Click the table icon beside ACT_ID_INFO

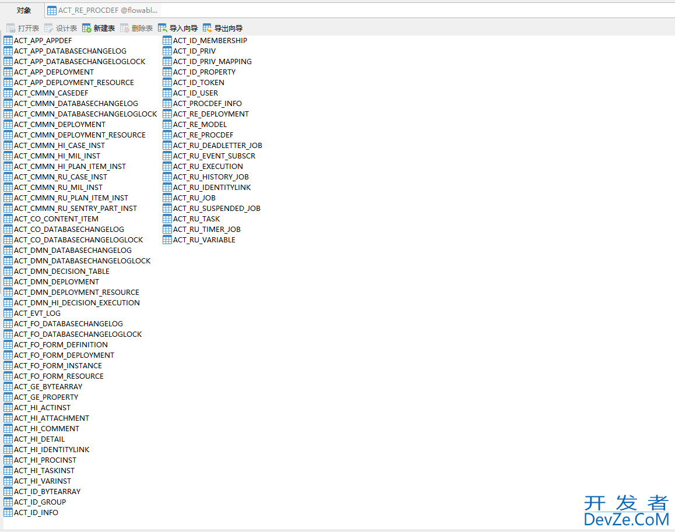pos(8,513)
